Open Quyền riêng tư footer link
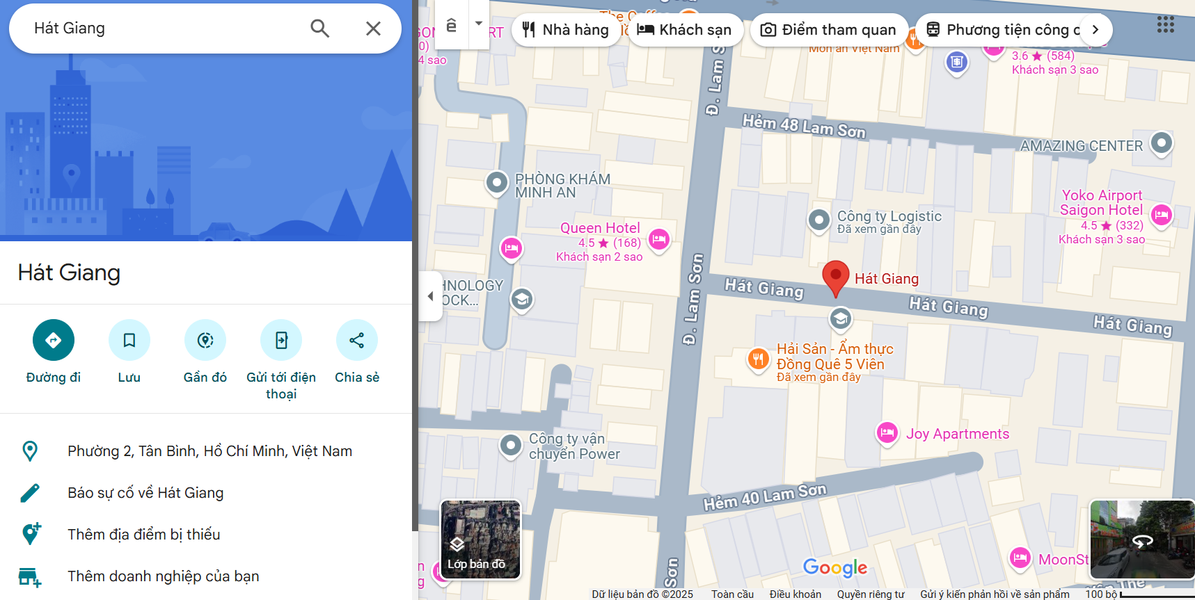 click(x=871, y=594)
